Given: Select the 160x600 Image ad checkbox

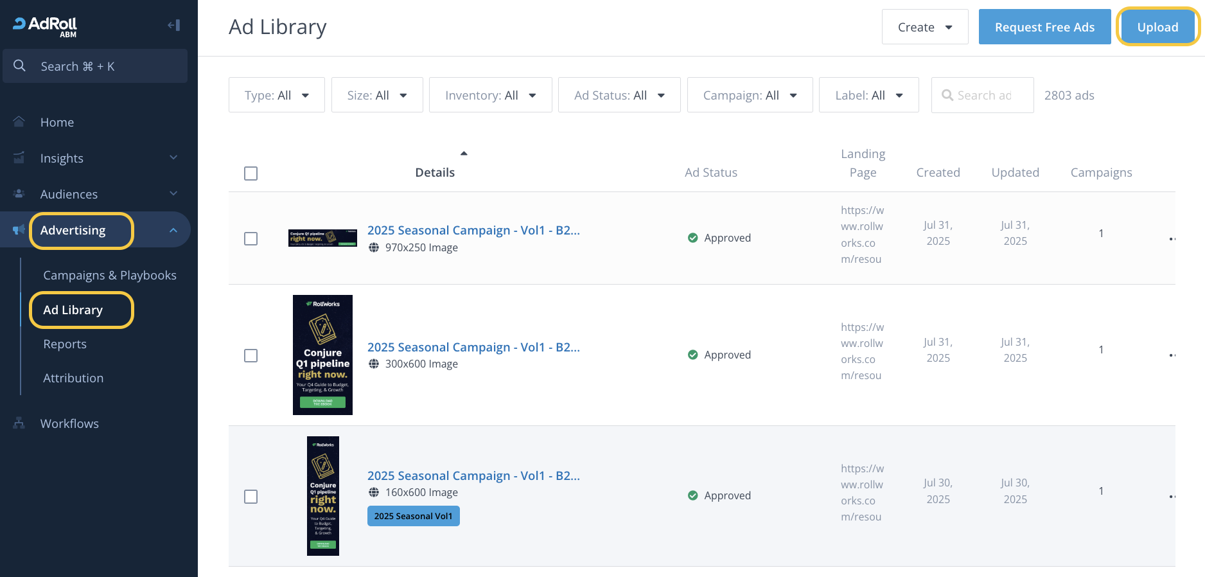Looking at the screenshot, I should click(251, 497).
